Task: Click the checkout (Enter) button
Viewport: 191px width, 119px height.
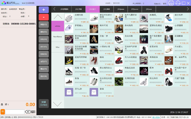Action: 44,104
